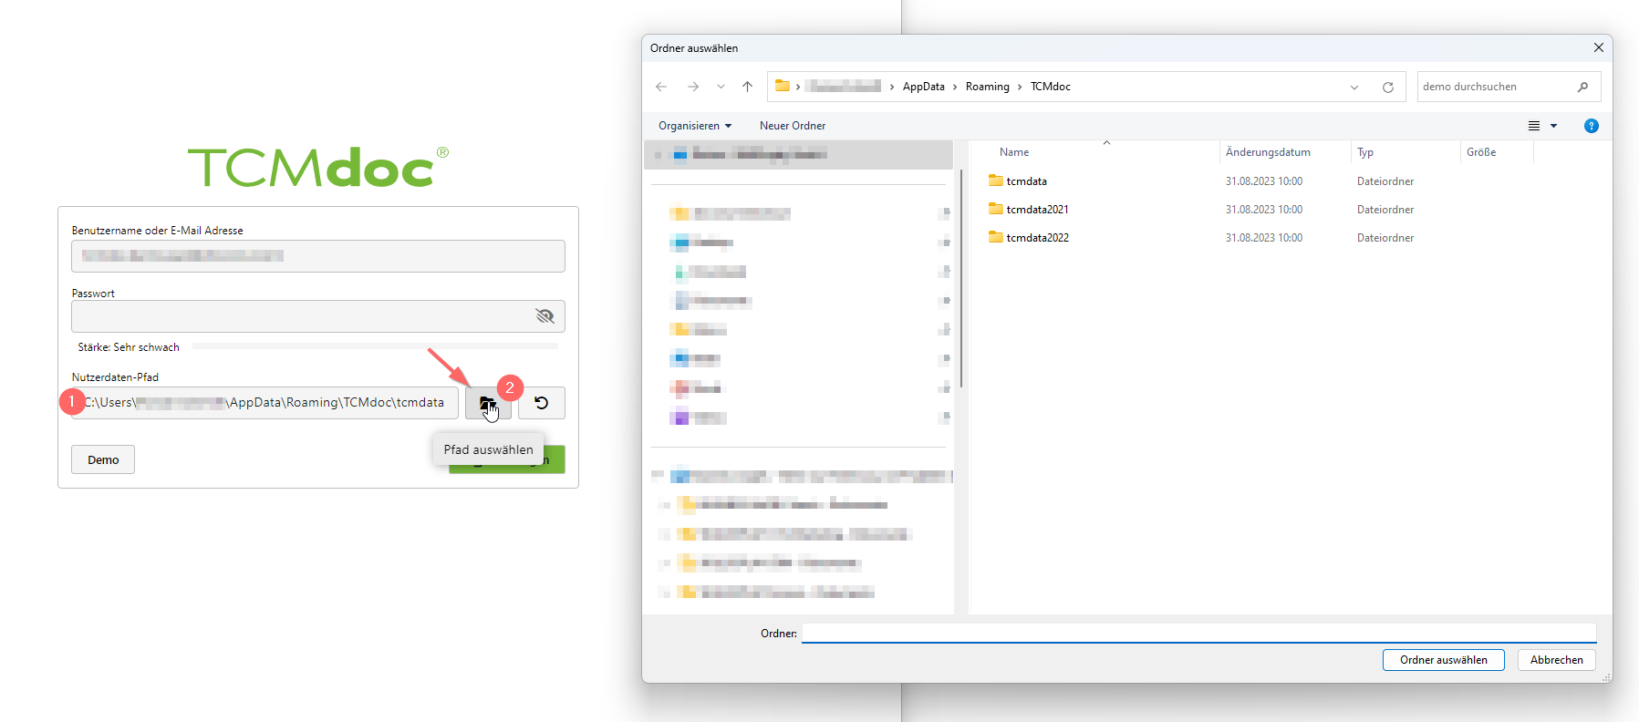Click Abbrechen to cancel the dialog
The height and width of the screenshot is (722, 1639).
[1557, 660]
